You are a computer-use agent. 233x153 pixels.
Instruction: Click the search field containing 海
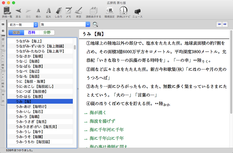pyautogui.click(x=63, y=24)
